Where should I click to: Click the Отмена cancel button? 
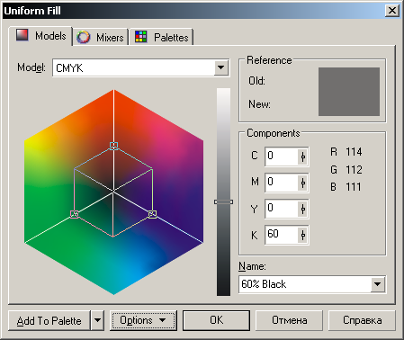point(289,320)
